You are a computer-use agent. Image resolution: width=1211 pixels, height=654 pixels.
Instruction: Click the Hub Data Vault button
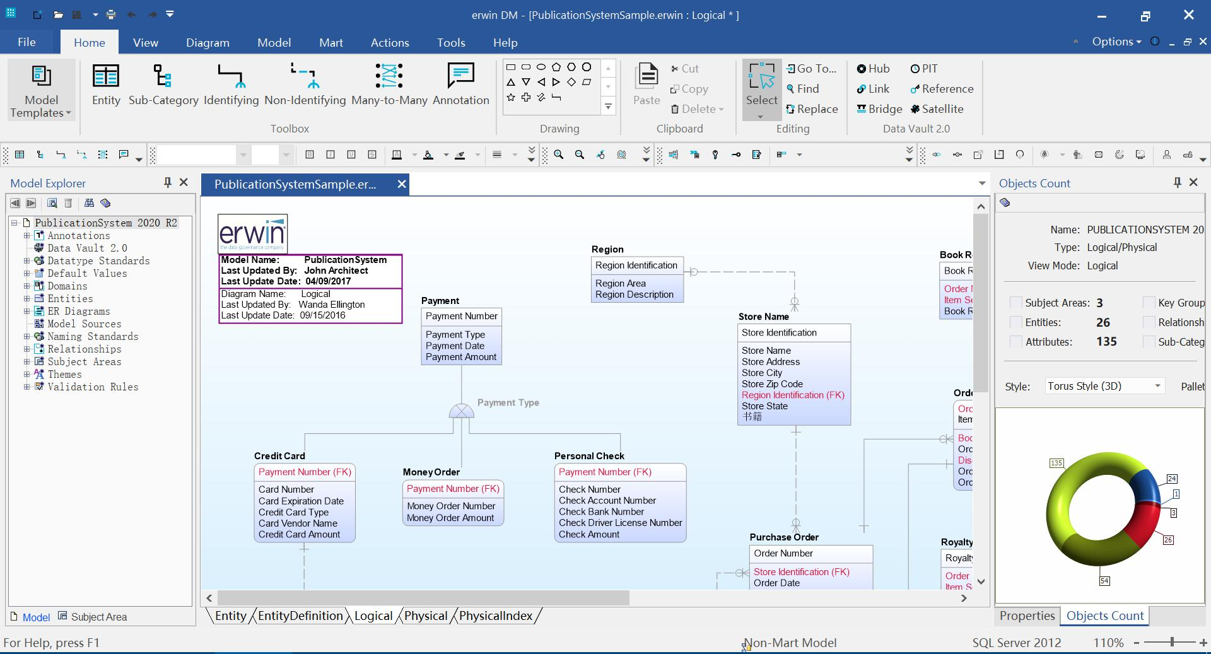click(873, 69)
